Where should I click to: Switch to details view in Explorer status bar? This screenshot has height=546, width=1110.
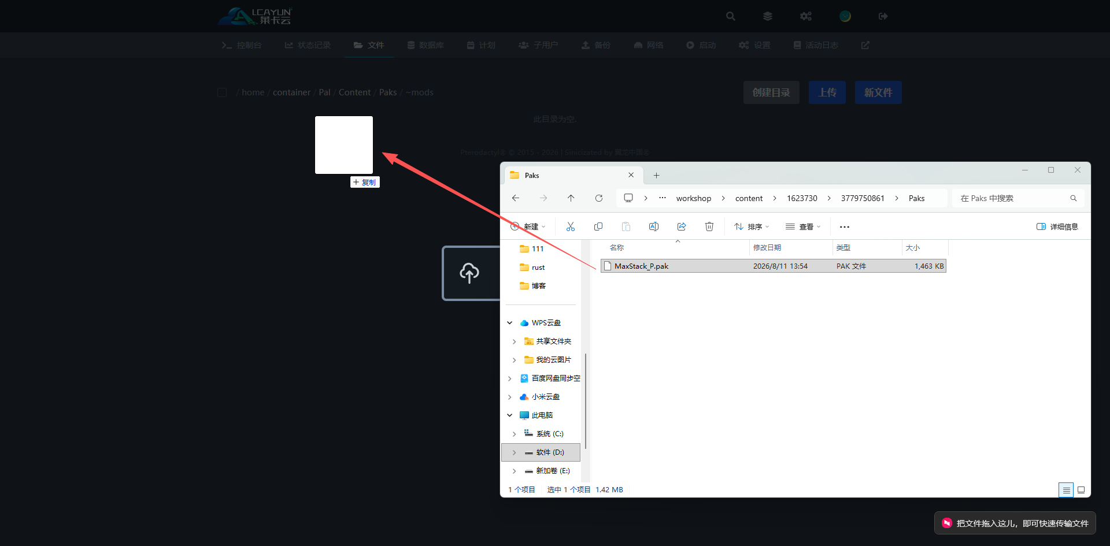(x=1066, y=490)
